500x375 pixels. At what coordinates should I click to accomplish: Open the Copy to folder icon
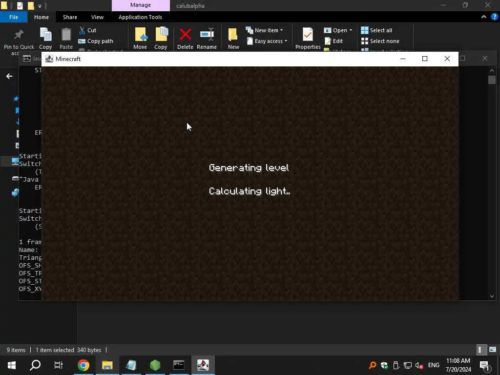pos(161,35)
